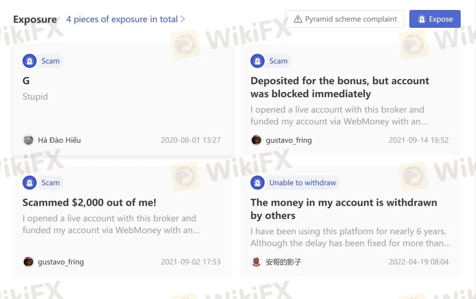Click the Expose button
This screenshot has height=299, width=476.
click(x=435, y=19)
